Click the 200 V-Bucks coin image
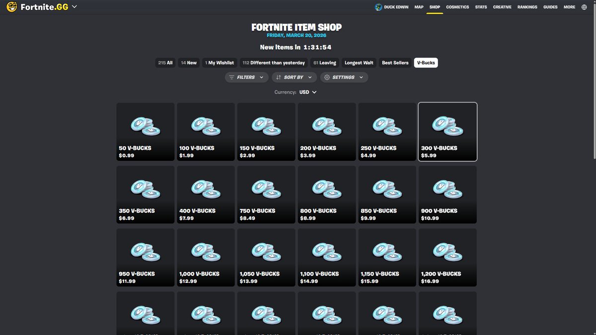Viewport: 596px width, 335px height. (x=327, y=126)
